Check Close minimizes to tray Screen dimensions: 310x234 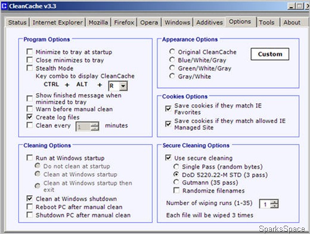coord(30,60)
